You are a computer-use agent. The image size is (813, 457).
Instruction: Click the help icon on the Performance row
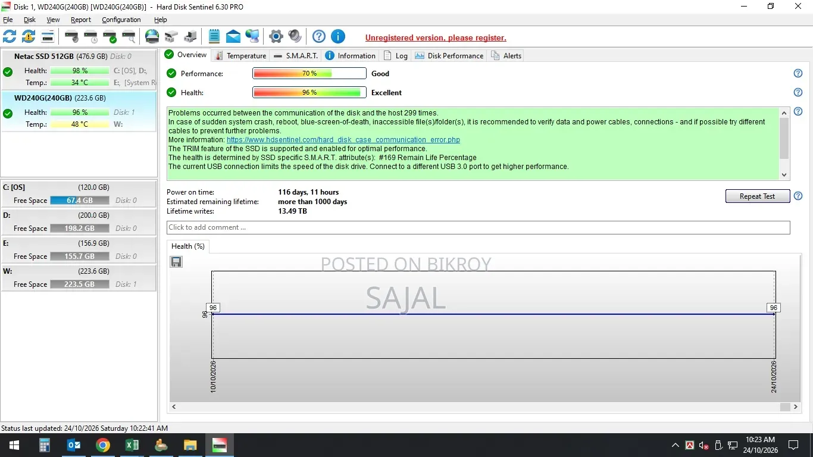[x=798, y=73]
